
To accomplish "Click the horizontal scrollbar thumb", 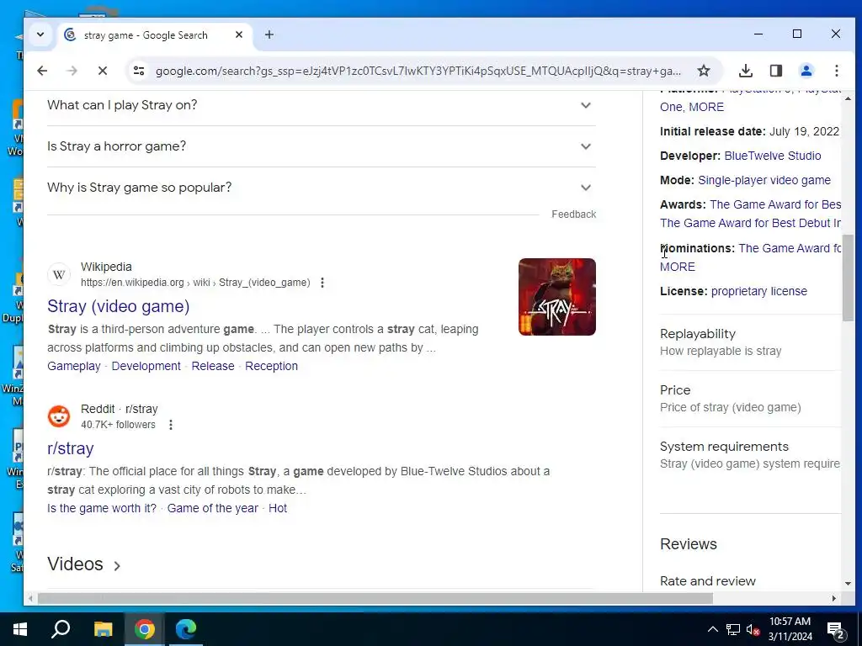I will click(375, 599).
